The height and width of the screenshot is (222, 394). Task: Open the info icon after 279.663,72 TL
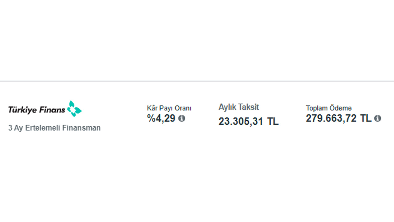(378, 118)
